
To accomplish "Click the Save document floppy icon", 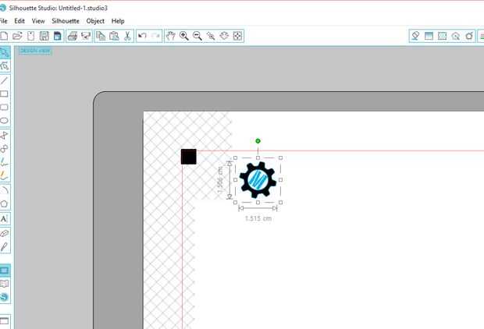I will 44,36.
